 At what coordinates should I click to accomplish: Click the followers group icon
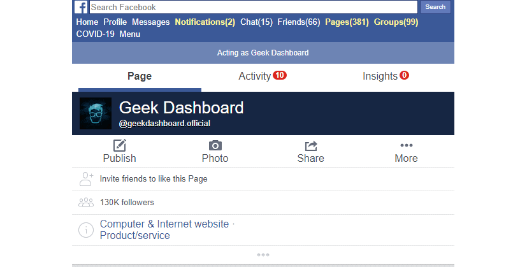point(86,203)
